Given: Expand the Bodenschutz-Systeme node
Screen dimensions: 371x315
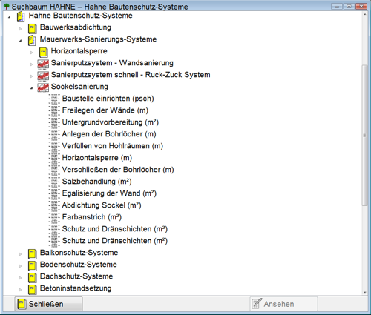Looking at the screenshot, I should point(21,266).
